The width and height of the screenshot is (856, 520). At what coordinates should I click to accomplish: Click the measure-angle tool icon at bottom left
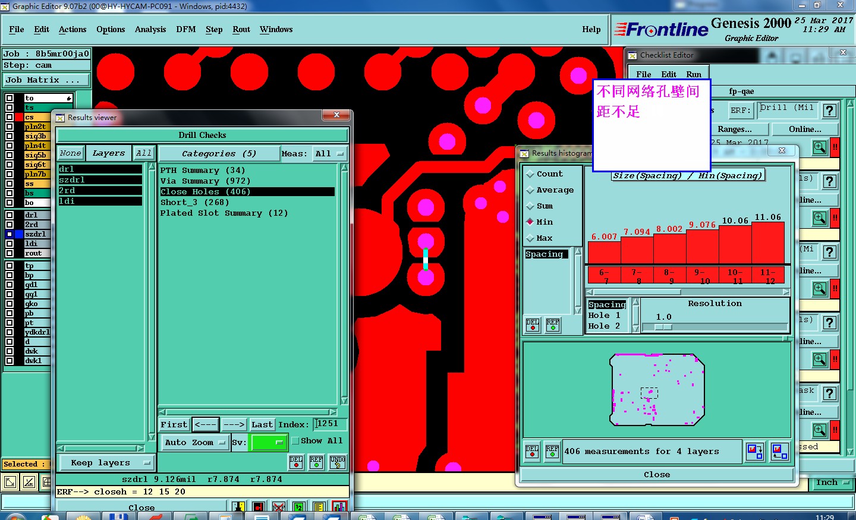pyautogui.click(x=29, y=483)
